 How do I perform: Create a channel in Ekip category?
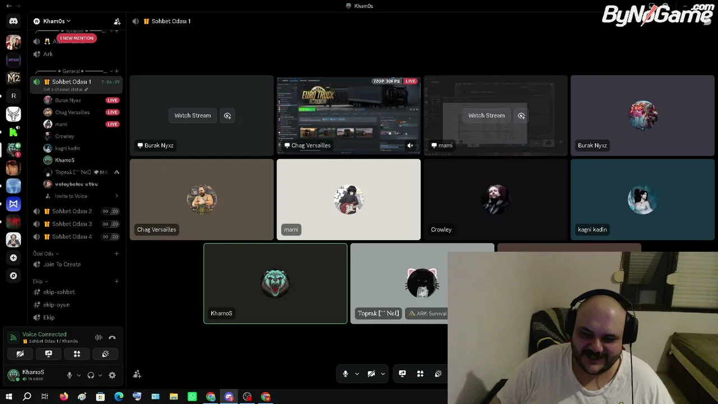click(x=117, y=282)
